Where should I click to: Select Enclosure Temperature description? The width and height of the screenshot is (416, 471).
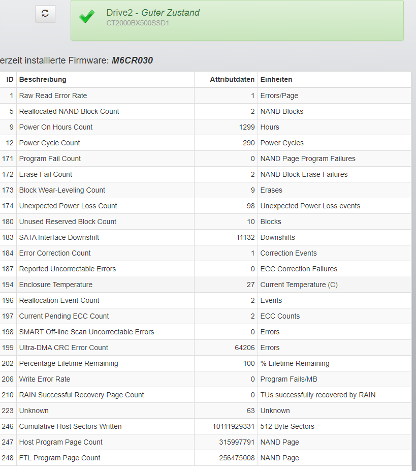56,285
